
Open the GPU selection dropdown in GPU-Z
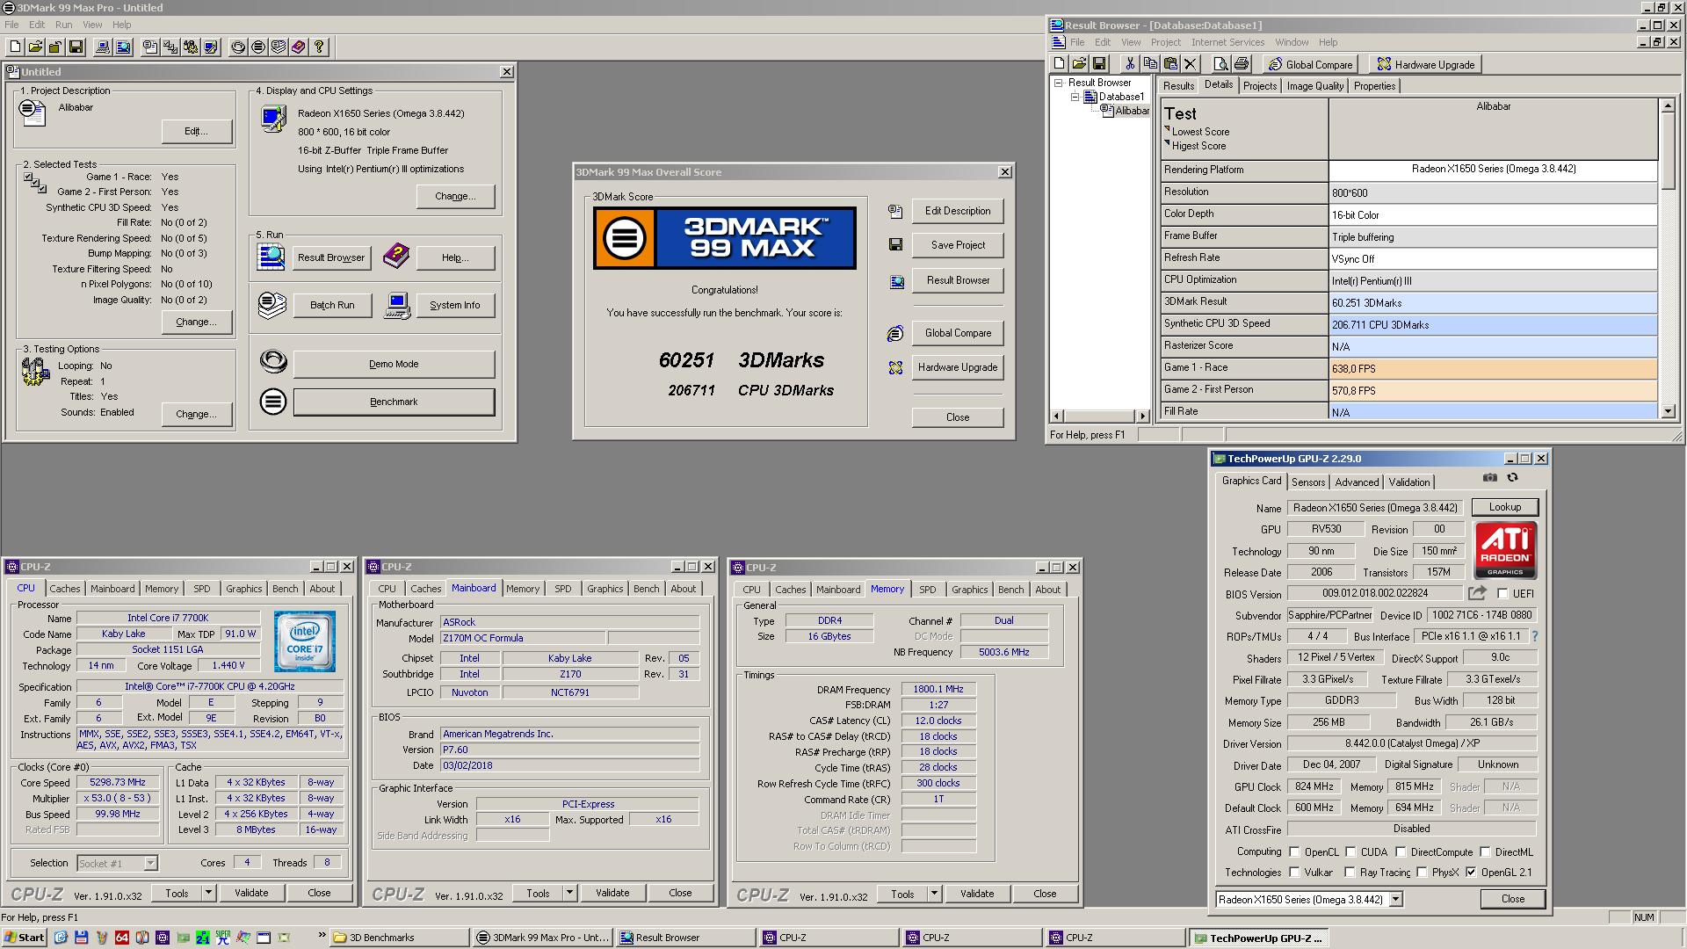tap(1395, 899)
